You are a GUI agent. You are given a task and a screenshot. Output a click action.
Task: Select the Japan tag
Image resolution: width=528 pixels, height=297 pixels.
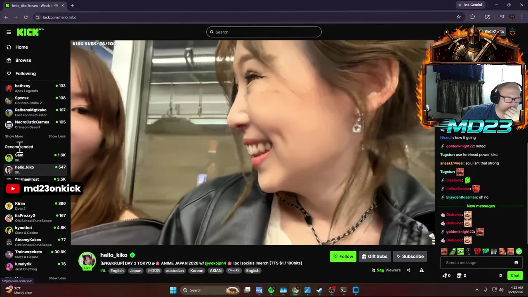click(136, 271)
